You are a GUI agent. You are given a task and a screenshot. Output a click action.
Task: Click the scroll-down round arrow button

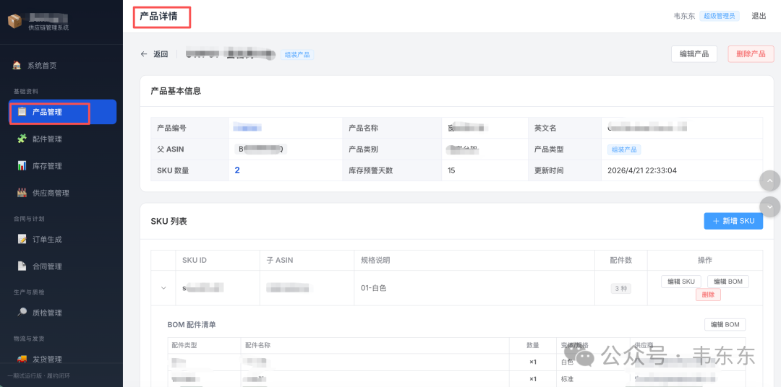point(769,206)
